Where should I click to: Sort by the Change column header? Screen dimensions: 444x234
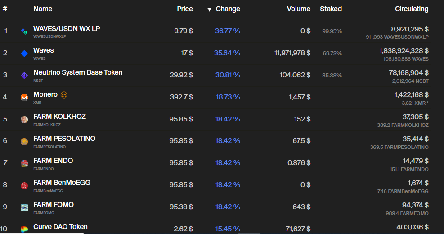228,9
